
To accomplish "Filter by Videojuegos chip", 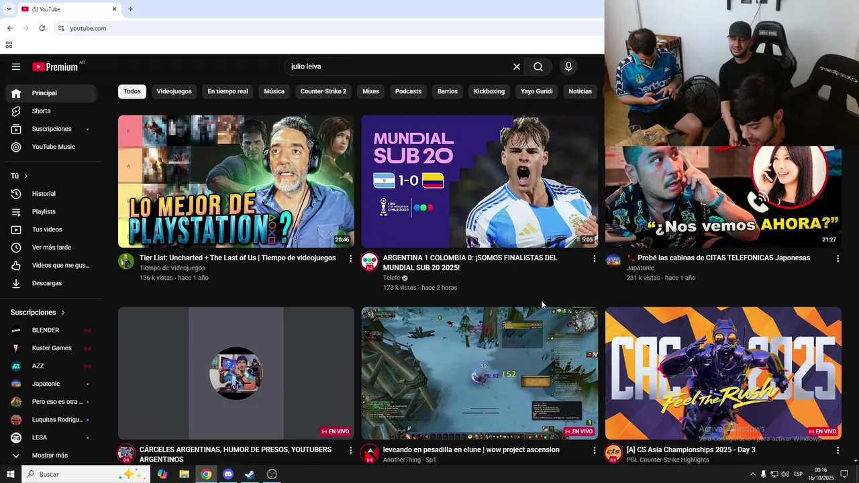I will (174, 91).
